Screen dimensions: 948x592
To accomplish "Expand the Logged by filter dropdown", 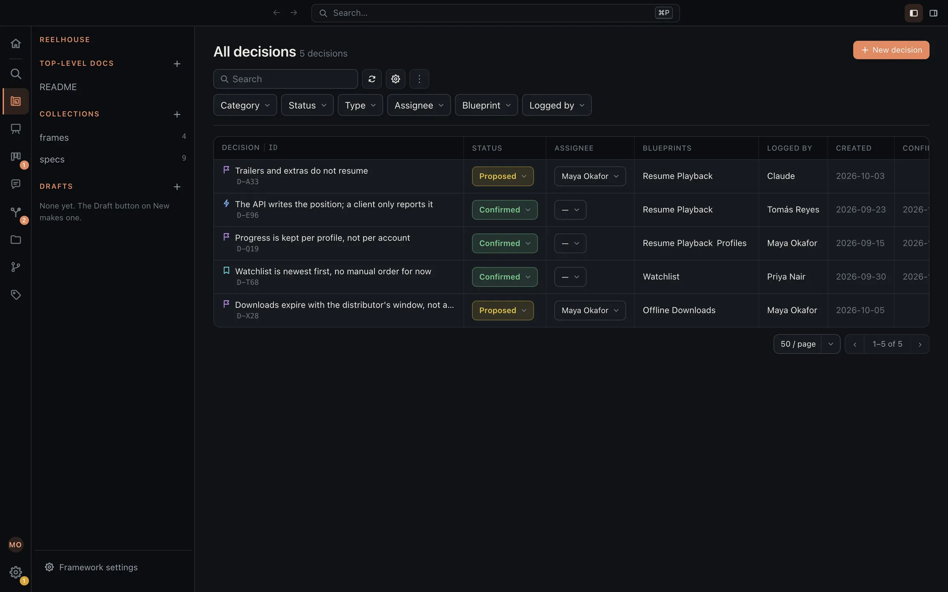I will (557, 105).
